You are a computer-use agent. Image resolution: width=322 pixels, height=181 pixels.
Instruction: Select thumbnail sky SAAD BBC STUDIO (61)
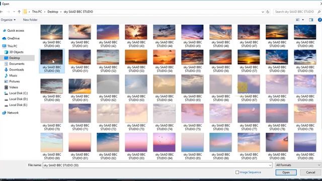tap(79, 86)
